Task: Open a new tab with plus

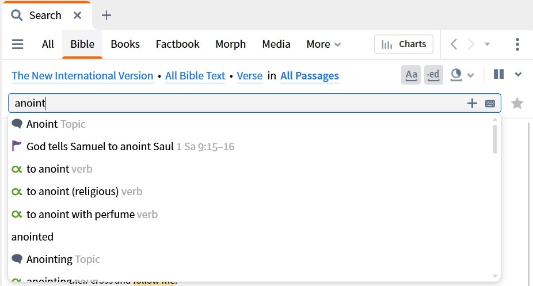Action: point(106,16)
